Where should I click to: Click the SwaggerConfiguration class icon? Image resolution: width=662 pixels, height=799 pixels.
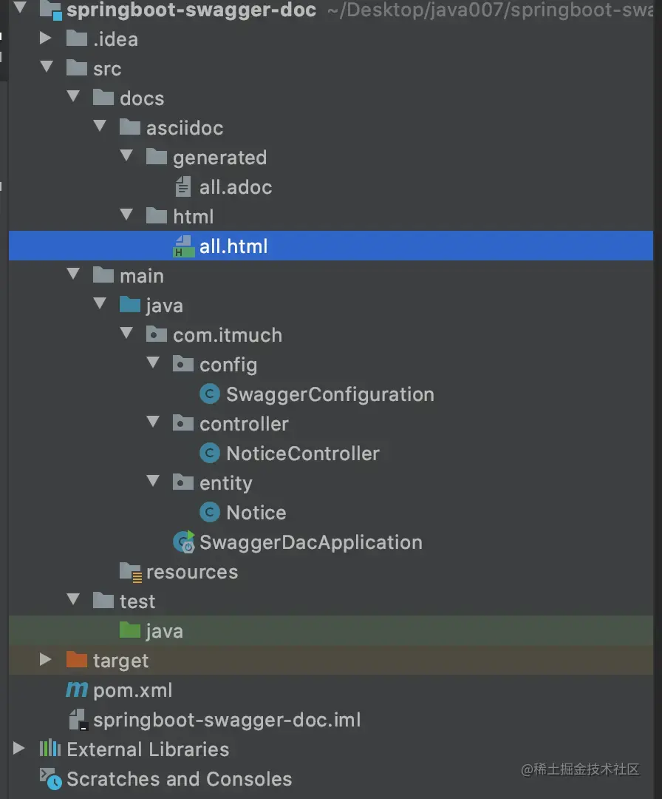click(210, 394)
